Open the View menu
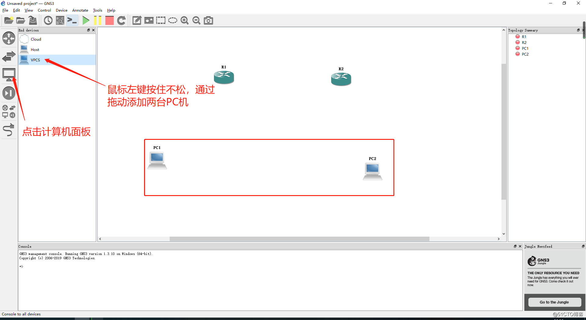This screenshot has width=586, height=320. [29, 10]
